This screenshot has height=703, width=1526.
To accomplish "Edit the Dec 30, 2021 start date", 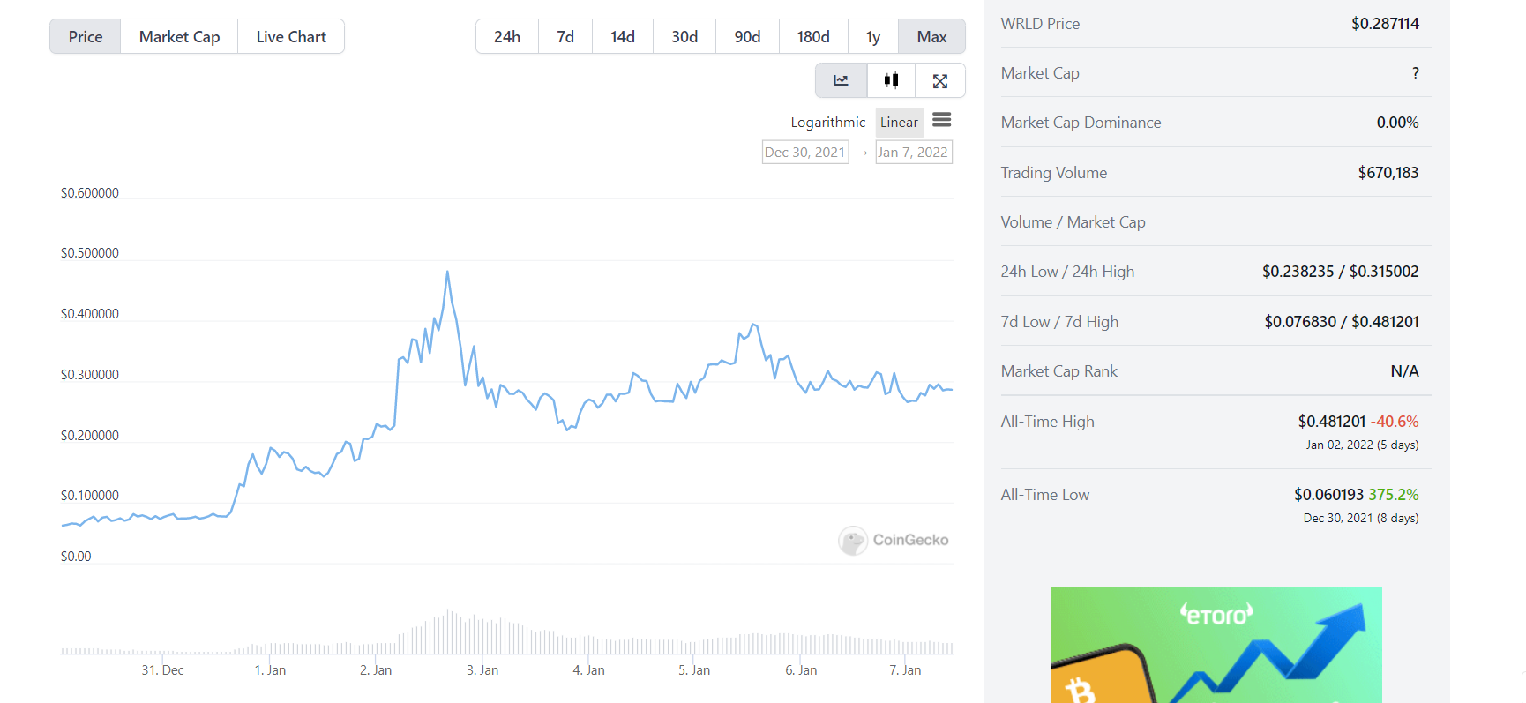I will pos(805,153).
